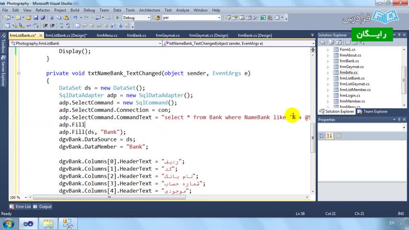
Task: Open the Analyze menu
Action: (x=182, y=10)
